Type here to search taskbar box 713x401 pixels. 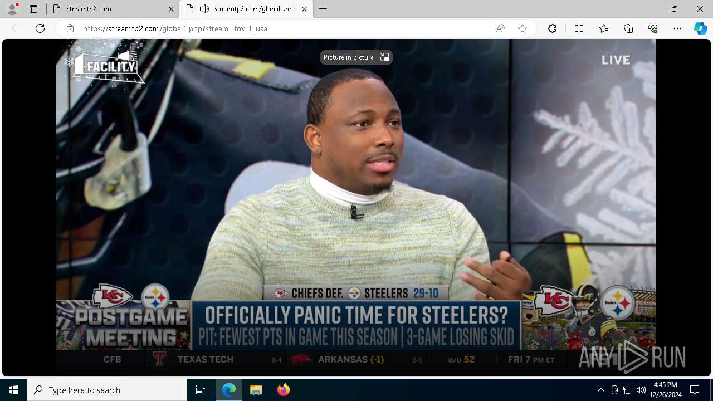pos(107,390)
